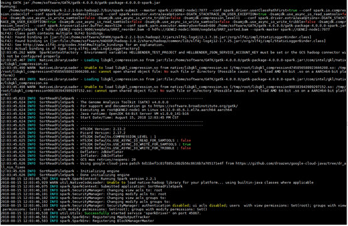The height and width of the screenshot is (226, 348).
Task: Click 'Loading' on the 12:03:45.493 line
Action: [92, 79]
